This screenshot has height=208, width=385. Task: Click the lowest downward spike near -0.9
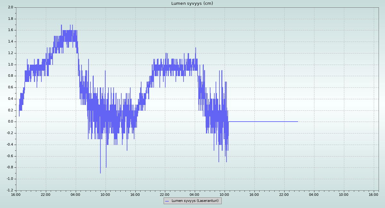[x=100, y=173]
